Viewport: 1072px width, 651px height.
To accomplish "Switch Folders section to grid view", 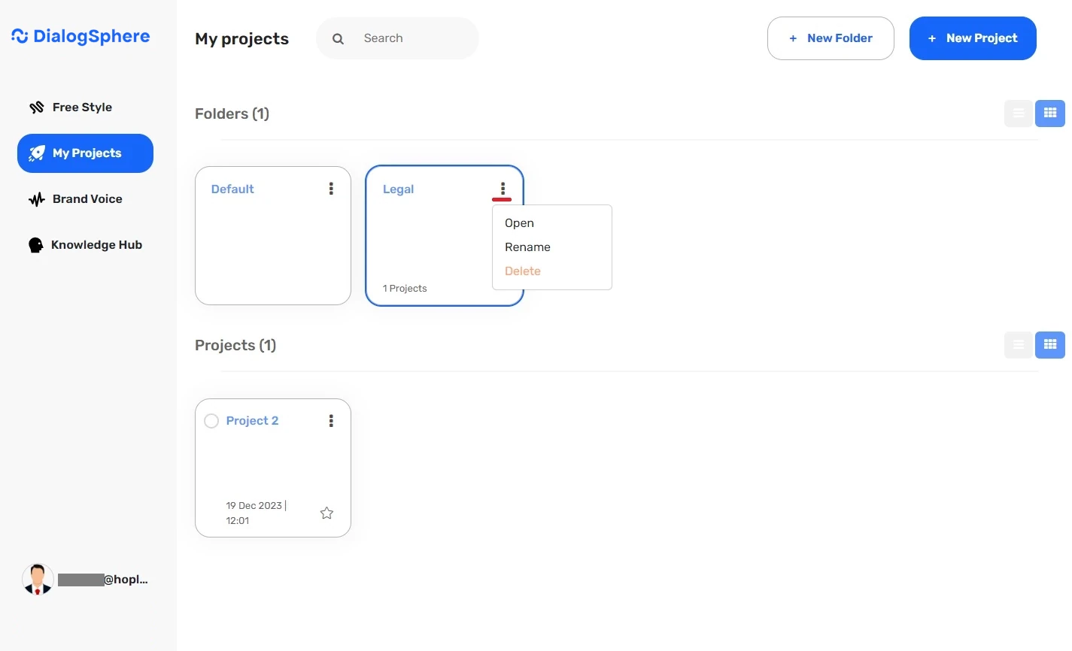I will (1050, 114).
